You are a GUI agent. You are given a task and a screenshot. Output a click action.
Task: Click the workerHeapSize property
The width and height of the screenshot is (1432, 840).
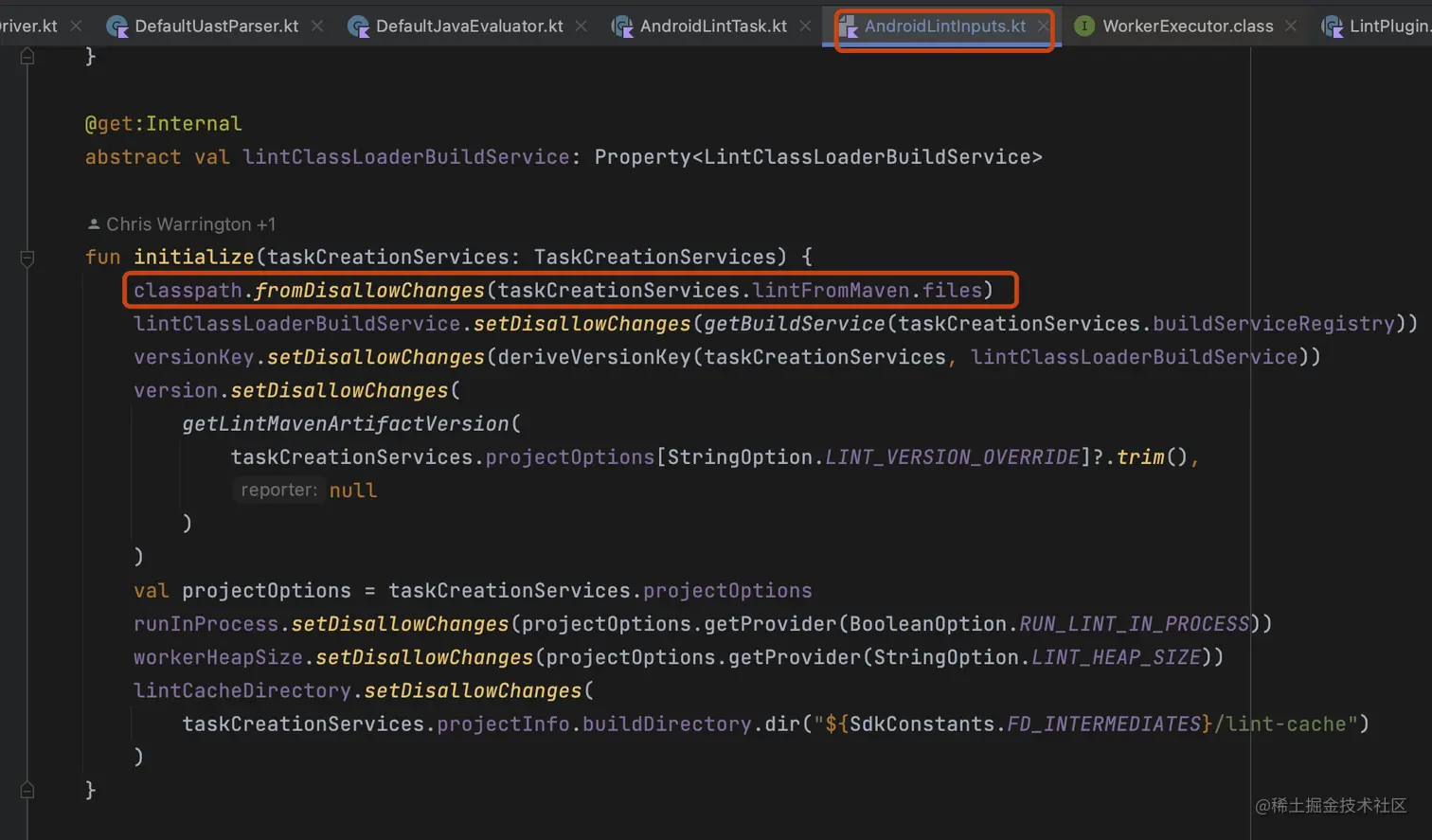point(218,657)
